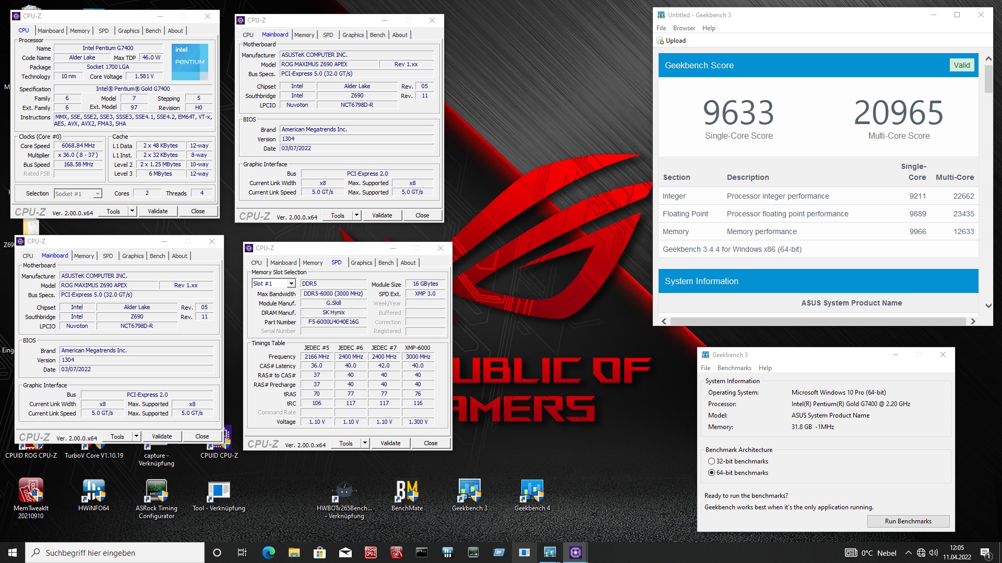Click multi-core score 20965
Image resolution: width=1002 pixels, height=563 pixels.
(899, 113)
